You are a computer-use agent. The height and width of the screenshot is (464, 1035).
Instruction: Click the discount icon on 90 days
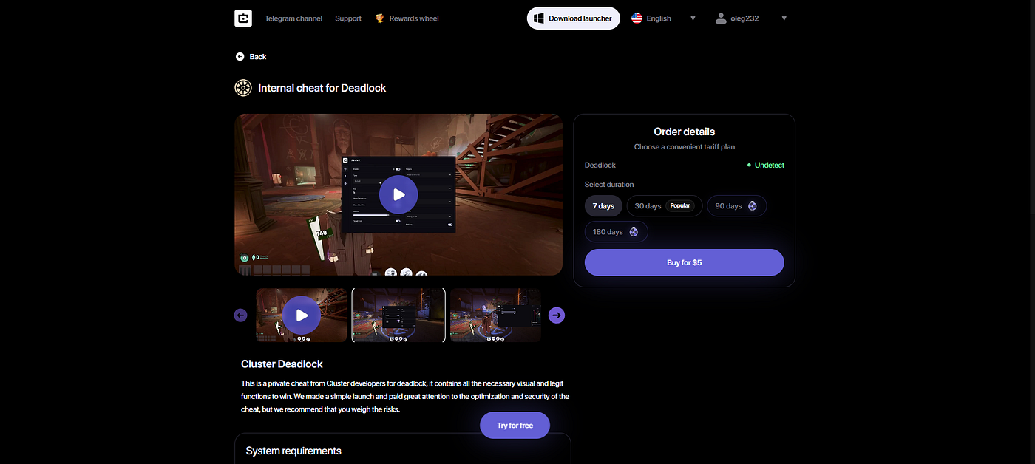753,206
